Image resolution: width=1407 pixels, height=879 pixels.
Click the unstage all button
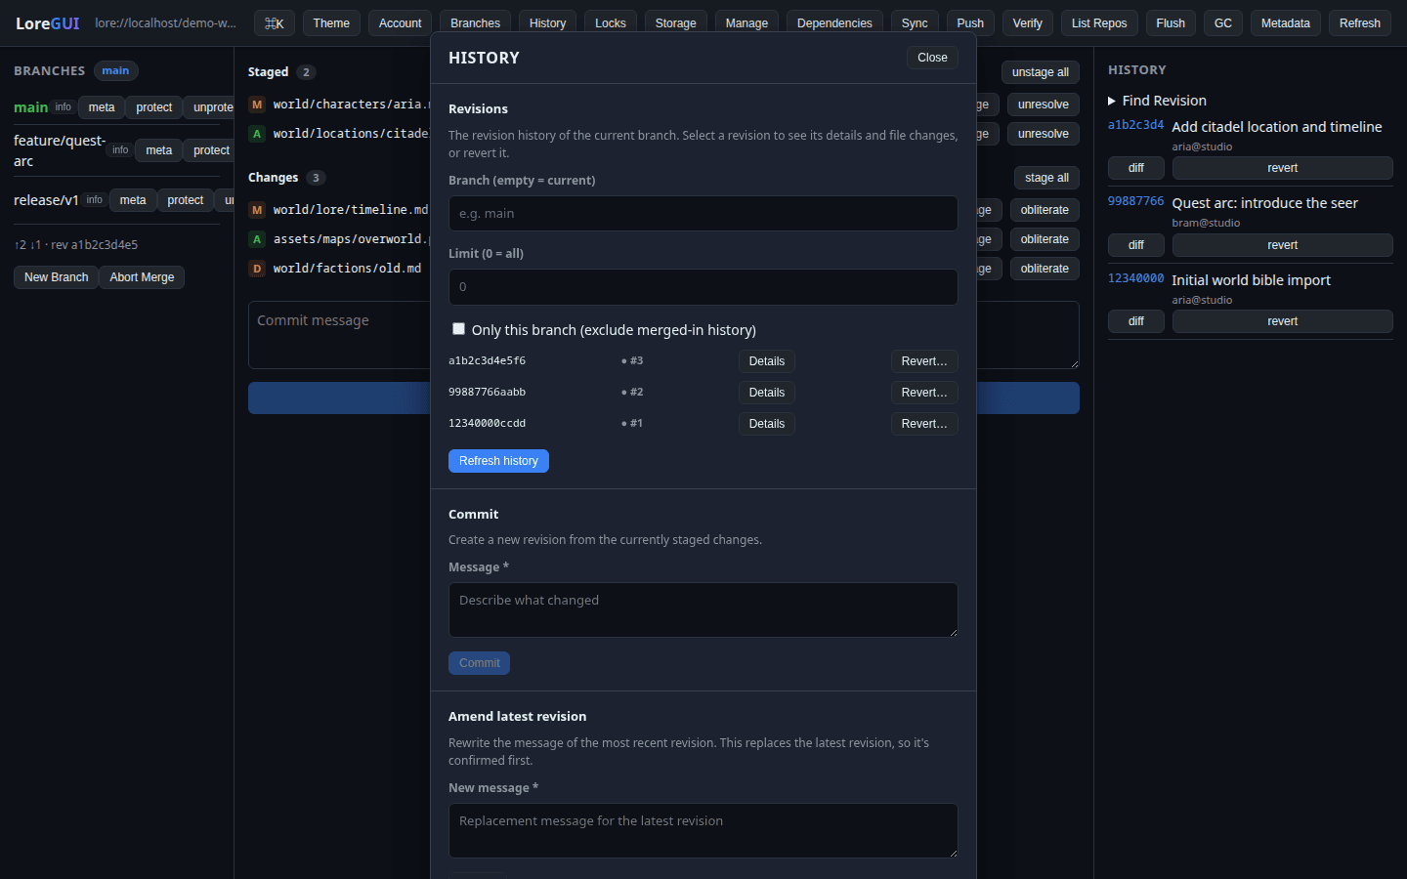1041,72
